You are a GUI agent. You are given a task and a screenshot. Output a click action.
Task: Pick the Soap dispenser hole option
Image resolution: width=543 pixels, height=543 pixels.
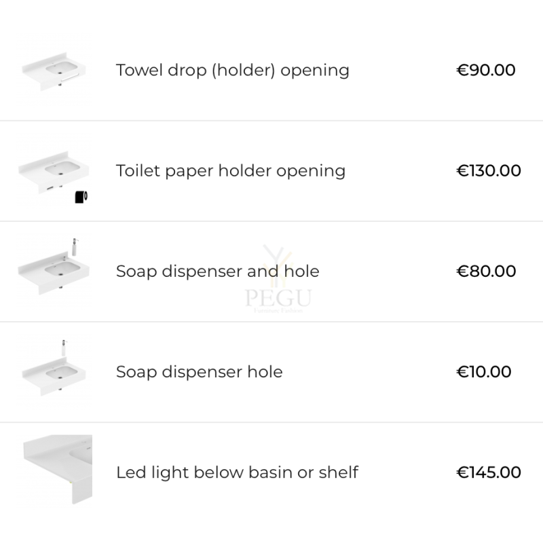[x=199, y=372]
